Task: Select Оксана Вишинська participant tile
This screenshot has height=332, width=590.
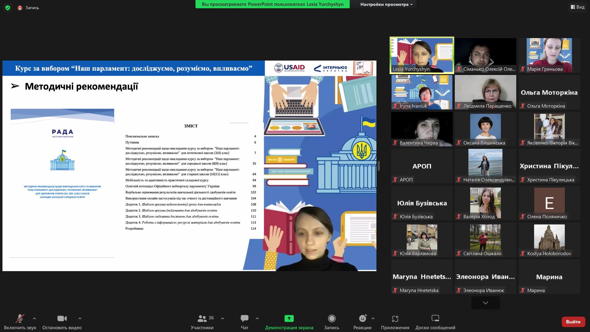Action: [486, 129]
